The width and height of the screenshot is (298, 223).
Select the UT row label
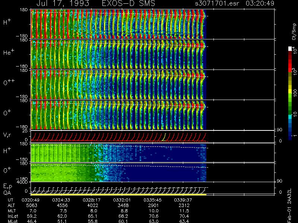11,200
